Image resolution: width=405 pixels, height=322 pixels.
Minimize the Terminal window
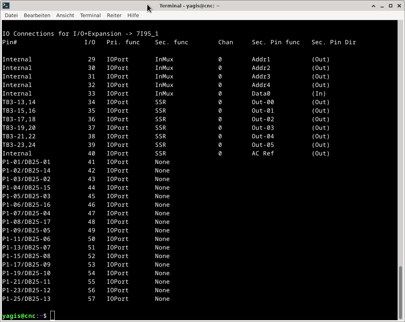[x=382, y=6]
